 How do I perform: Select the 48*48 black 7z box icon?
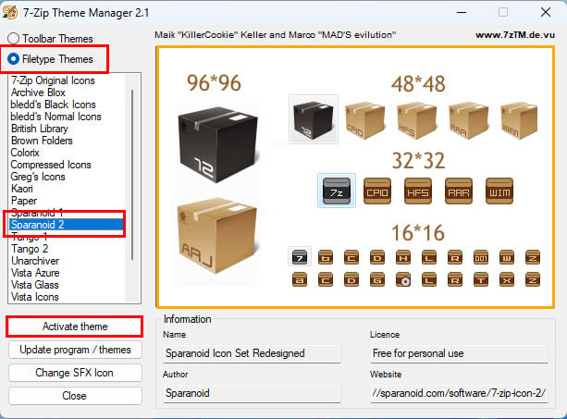[314, 119]
